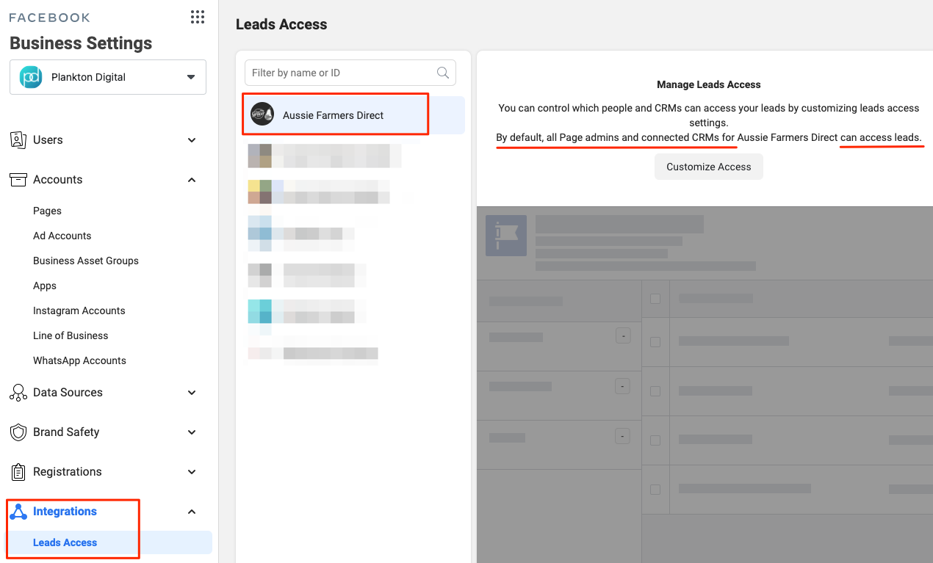The image size is (933, 563).
Task: Click the Brand Safety shield icon
Action: point(18,432)
